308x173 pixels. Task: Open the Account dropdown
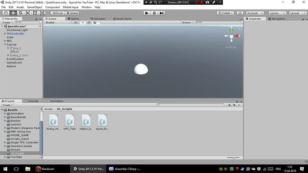[x=255, y=13]
